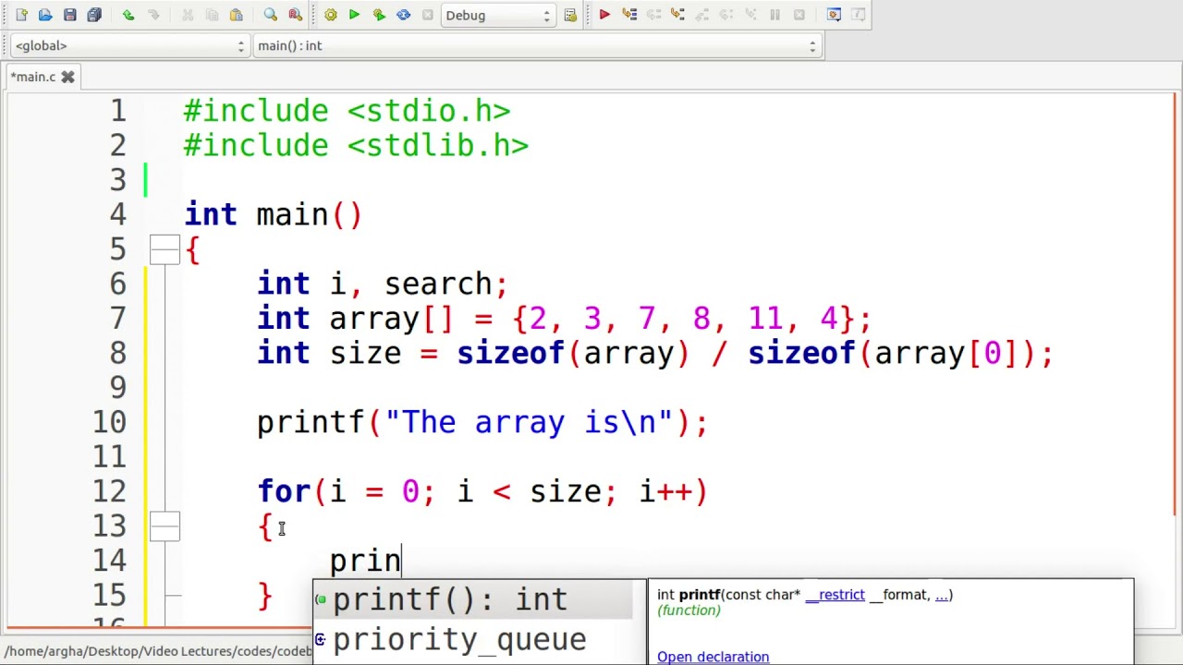Debug next instruction

click(726, 15)
